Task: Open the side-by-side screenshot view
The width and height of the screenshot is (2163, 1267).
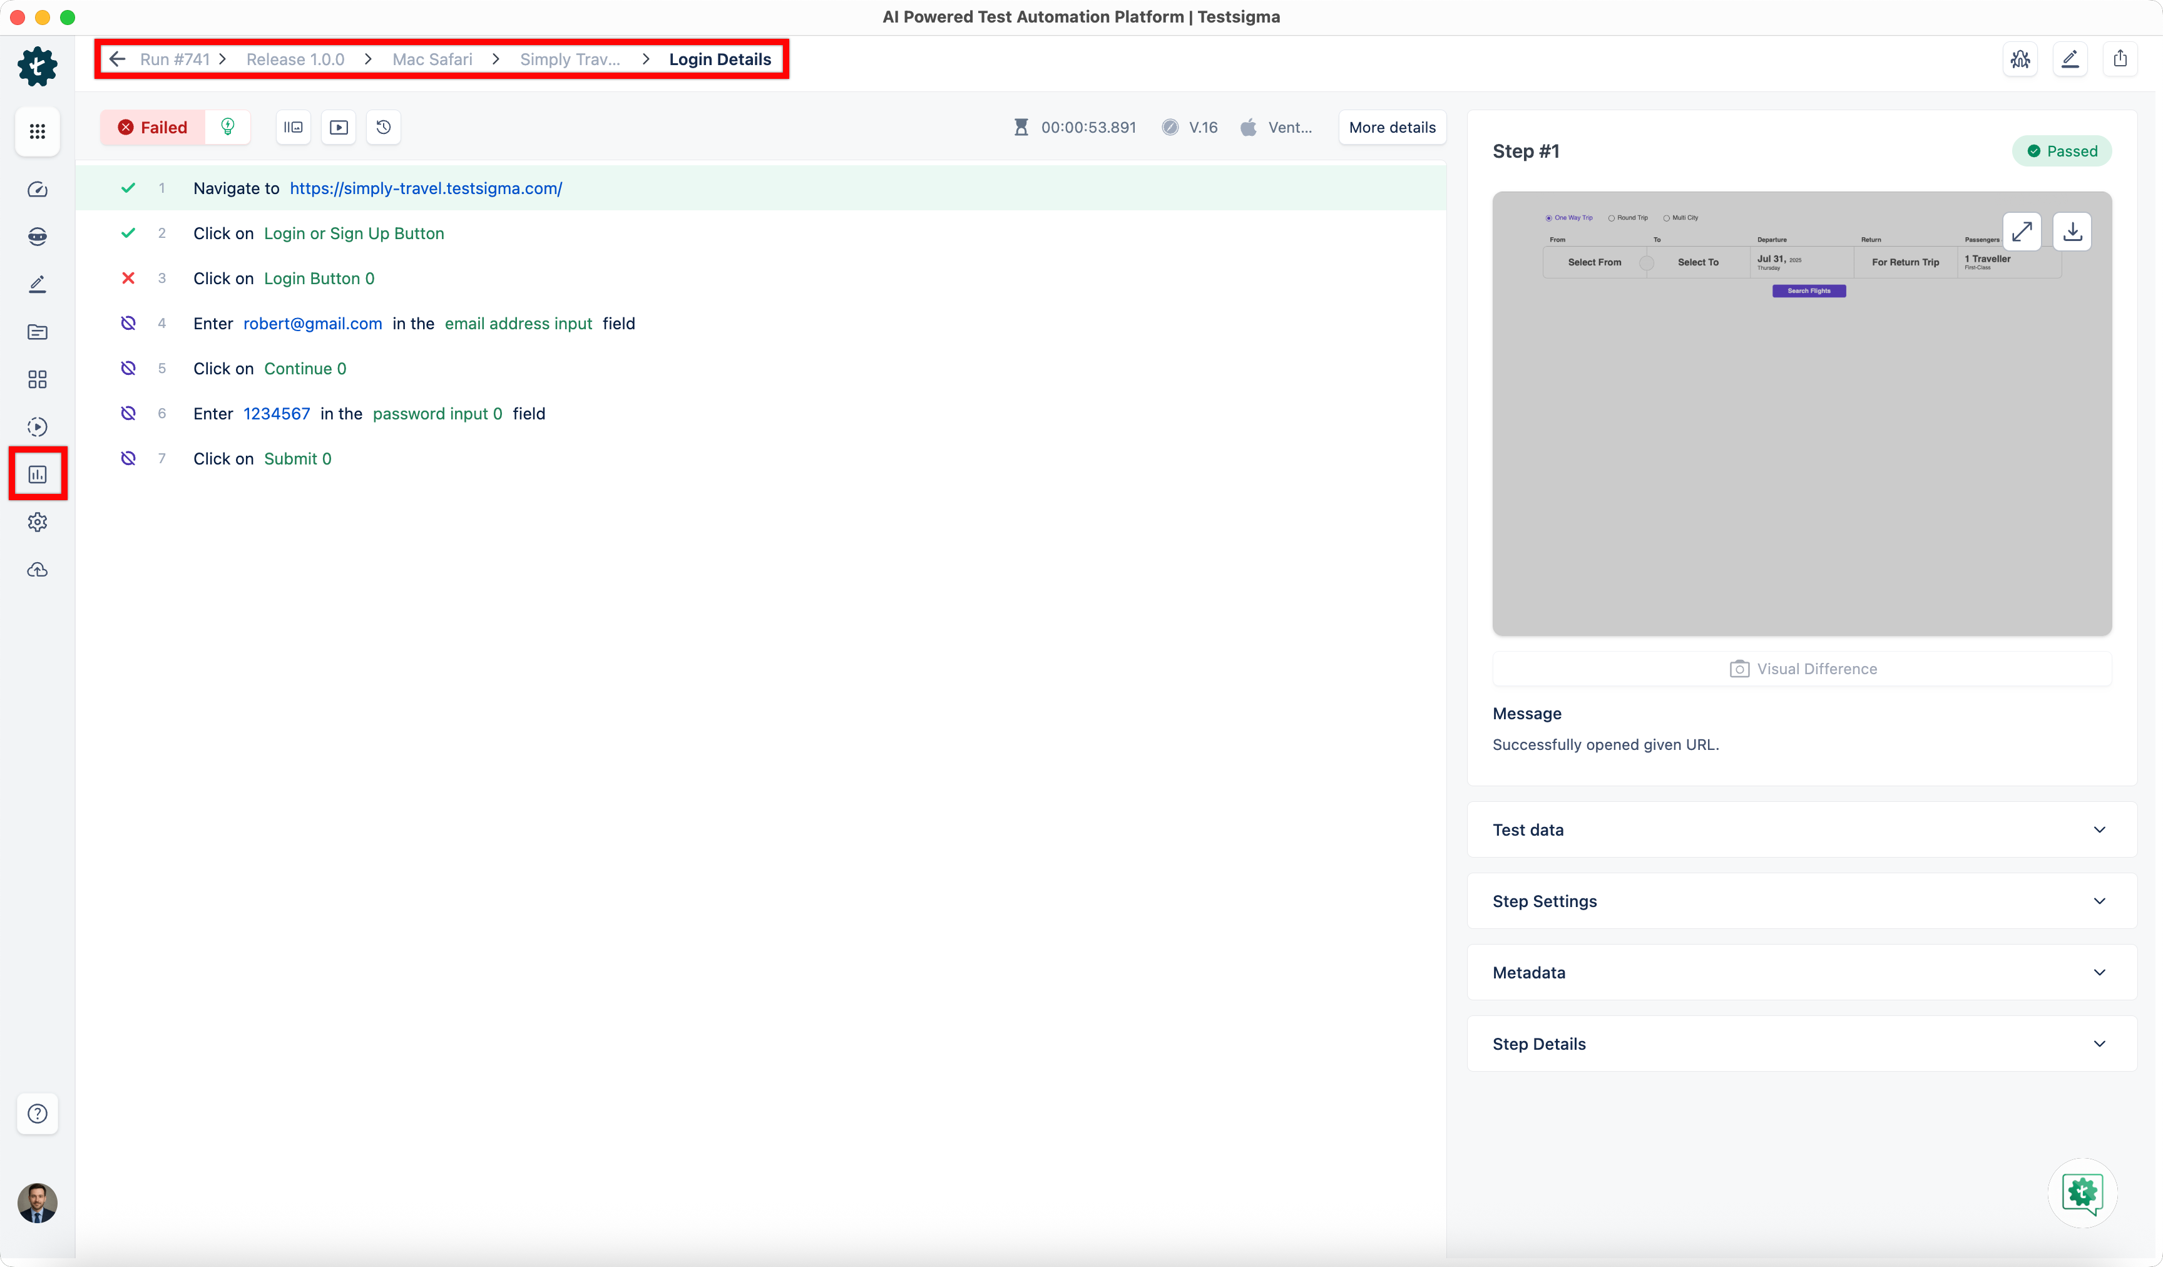Action: (x=293, y=126)
